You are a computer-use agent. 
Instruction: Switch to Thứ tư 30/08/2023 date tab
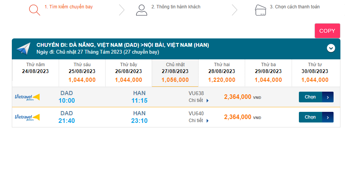point(315,73)
